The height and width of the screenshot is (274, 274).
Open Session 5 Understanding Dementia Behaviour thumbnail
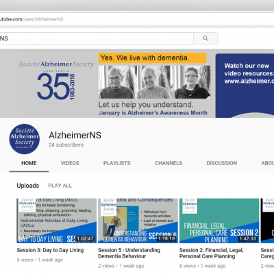pyautogui.click(x=138, y=221)
